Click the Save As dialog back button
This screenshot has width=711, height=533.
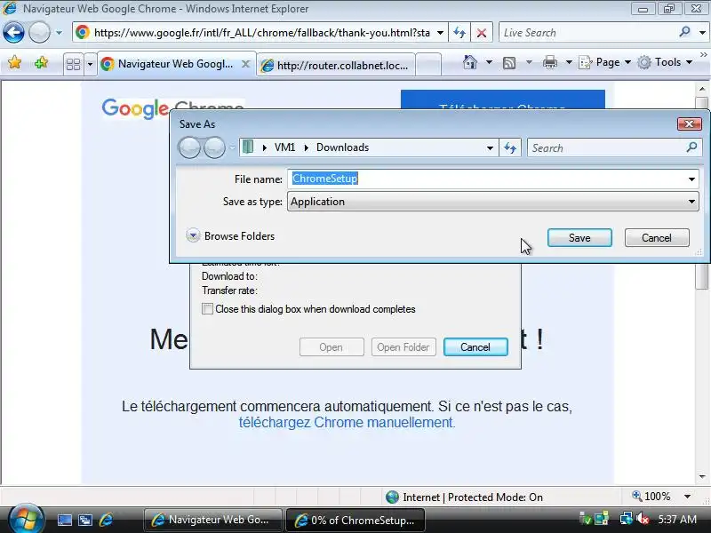click(x=189, y=147)
